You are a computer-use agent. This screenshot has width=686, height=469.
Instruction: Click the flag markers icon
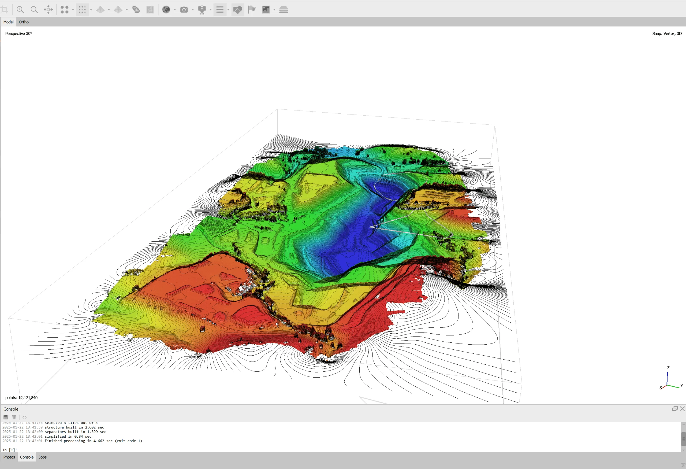pos(252,9)
